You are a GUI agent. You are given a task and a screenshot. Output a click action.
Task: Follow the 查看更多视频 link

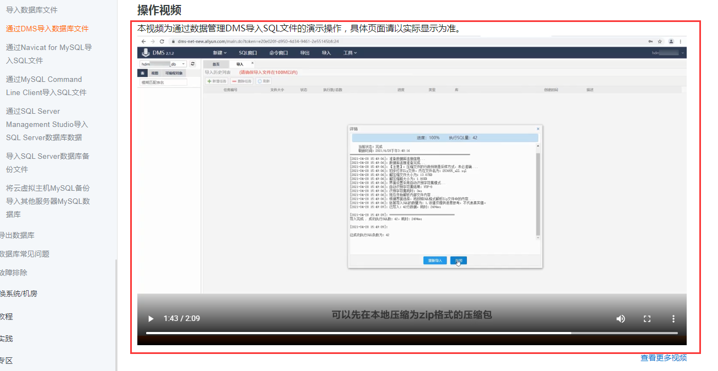[664, 358]
